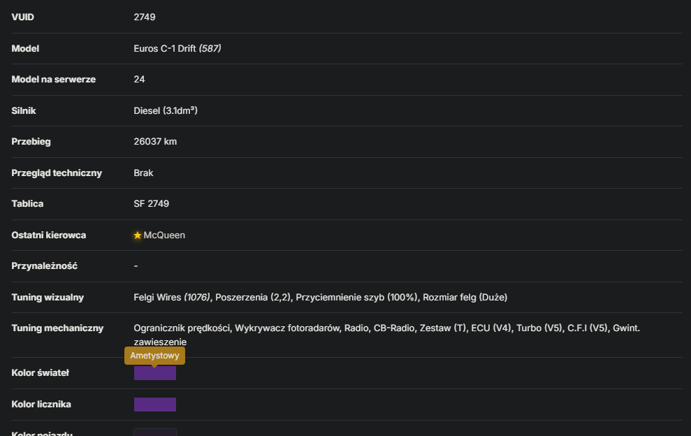Click the dark Kolor pojazdu swatch

point(155,432)
